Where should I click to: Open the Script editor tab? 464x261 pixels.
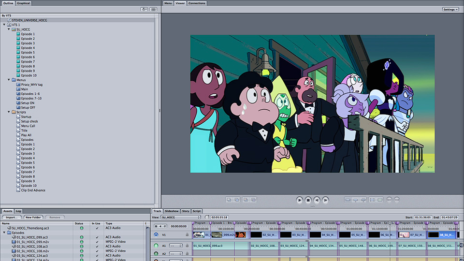pos(197,211)
